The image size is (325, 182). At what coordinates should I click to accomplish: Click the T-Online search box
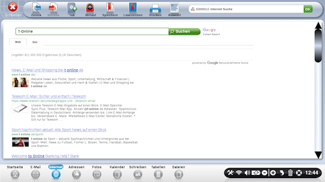coord(92,31)
